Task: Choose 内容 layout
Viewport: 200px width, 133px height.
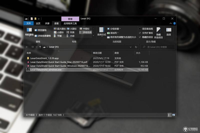Action: click(71, 36)
